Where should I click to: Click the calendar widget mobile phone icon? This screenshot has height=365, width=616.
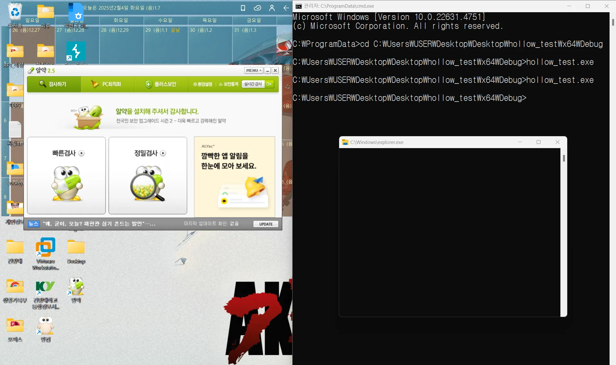click(243, 8)
